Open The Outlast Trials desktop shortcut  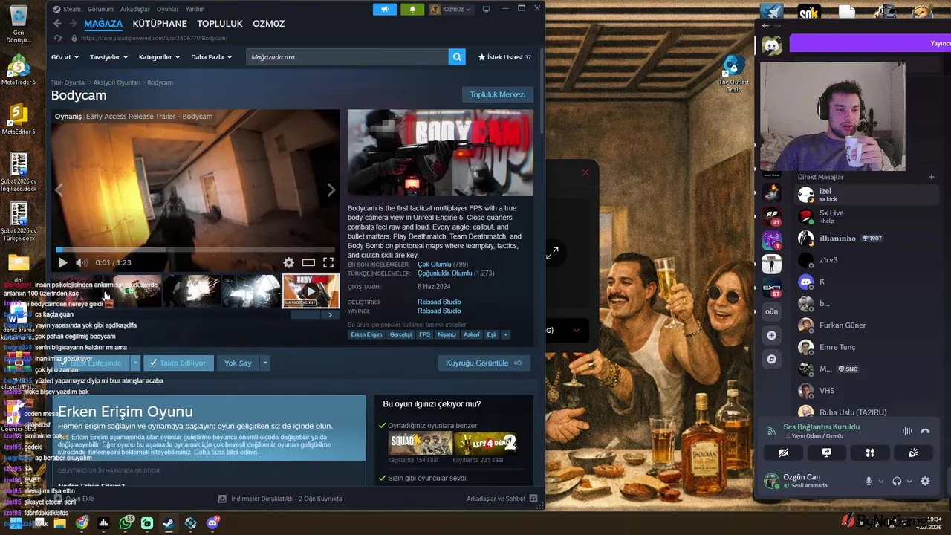click(733, 74)
